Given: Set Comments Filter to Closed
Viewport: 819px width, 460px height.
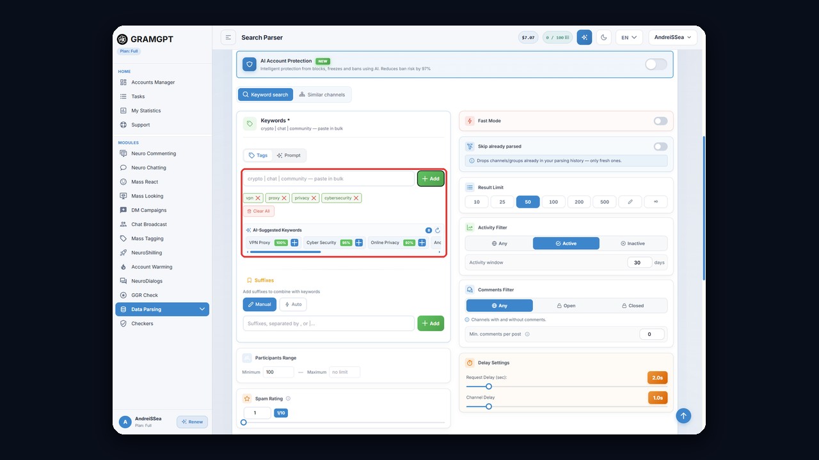Looking at the screenshot, I should click(x=633, y=305).
